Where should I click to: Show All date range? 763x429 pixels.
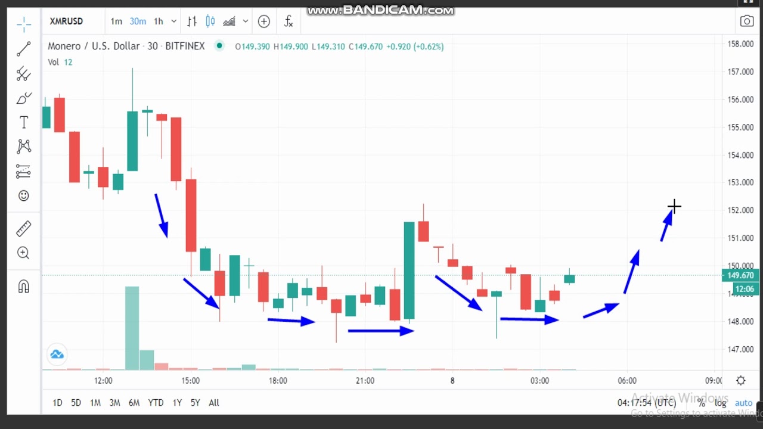coord(214,403)
